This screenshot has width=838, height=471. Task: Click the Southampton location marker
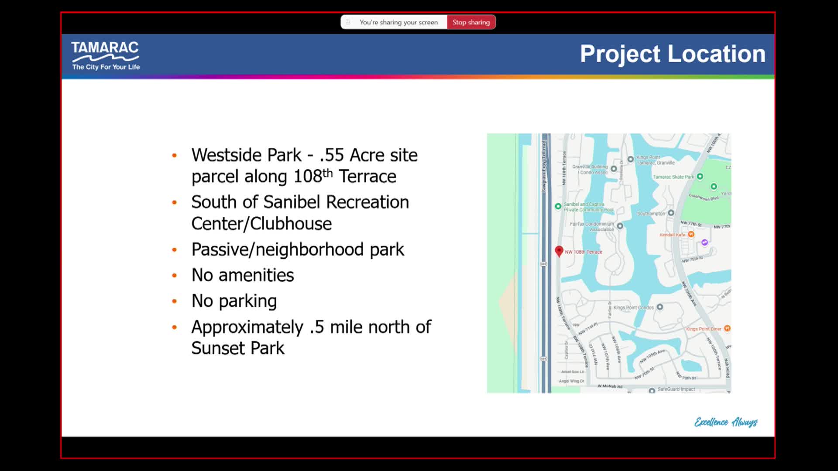(671, 213)
